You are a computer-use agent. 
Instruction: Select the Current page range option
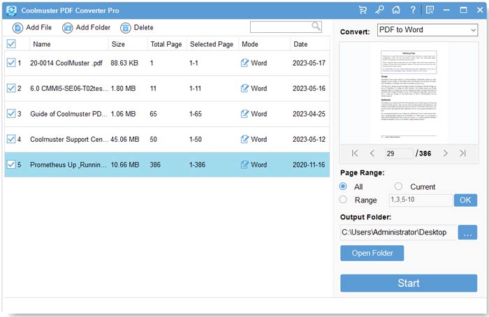tap(398, 186)
